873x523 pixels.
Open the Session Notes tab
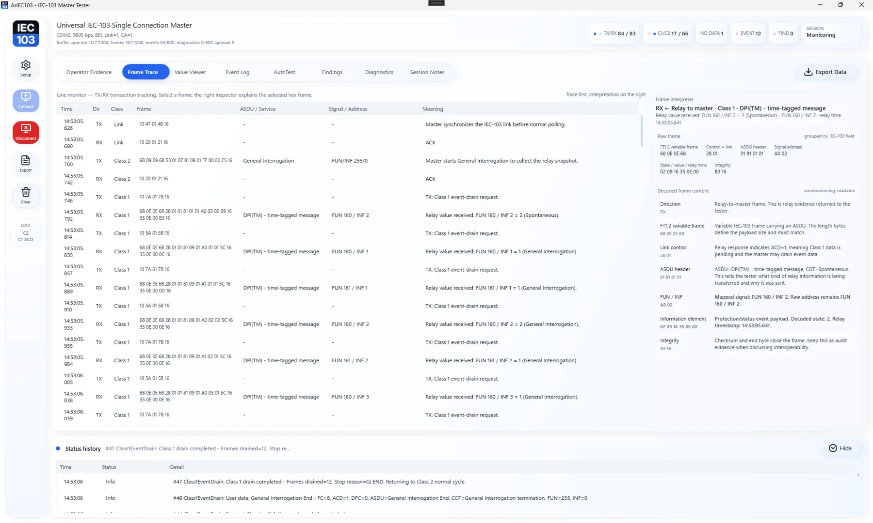pos(427,72)
